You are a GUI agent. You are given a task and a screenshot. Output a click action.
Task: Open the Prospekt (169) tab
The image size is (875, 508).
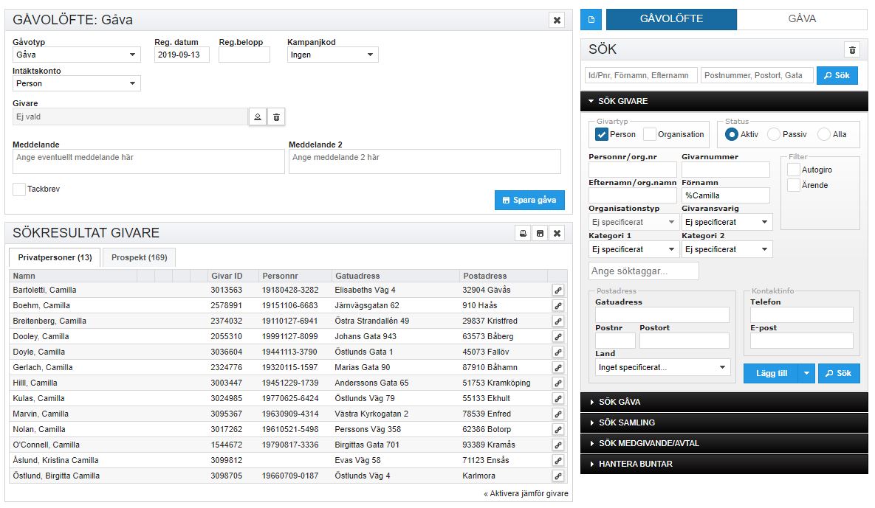pyautogui.click(x=139, y=257)
